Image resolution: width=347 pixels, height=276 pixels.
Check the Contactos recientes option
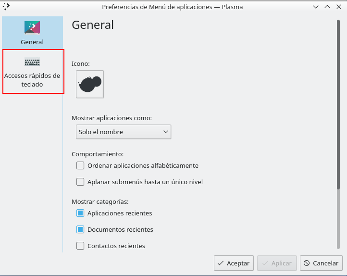[x=80, y=246]
